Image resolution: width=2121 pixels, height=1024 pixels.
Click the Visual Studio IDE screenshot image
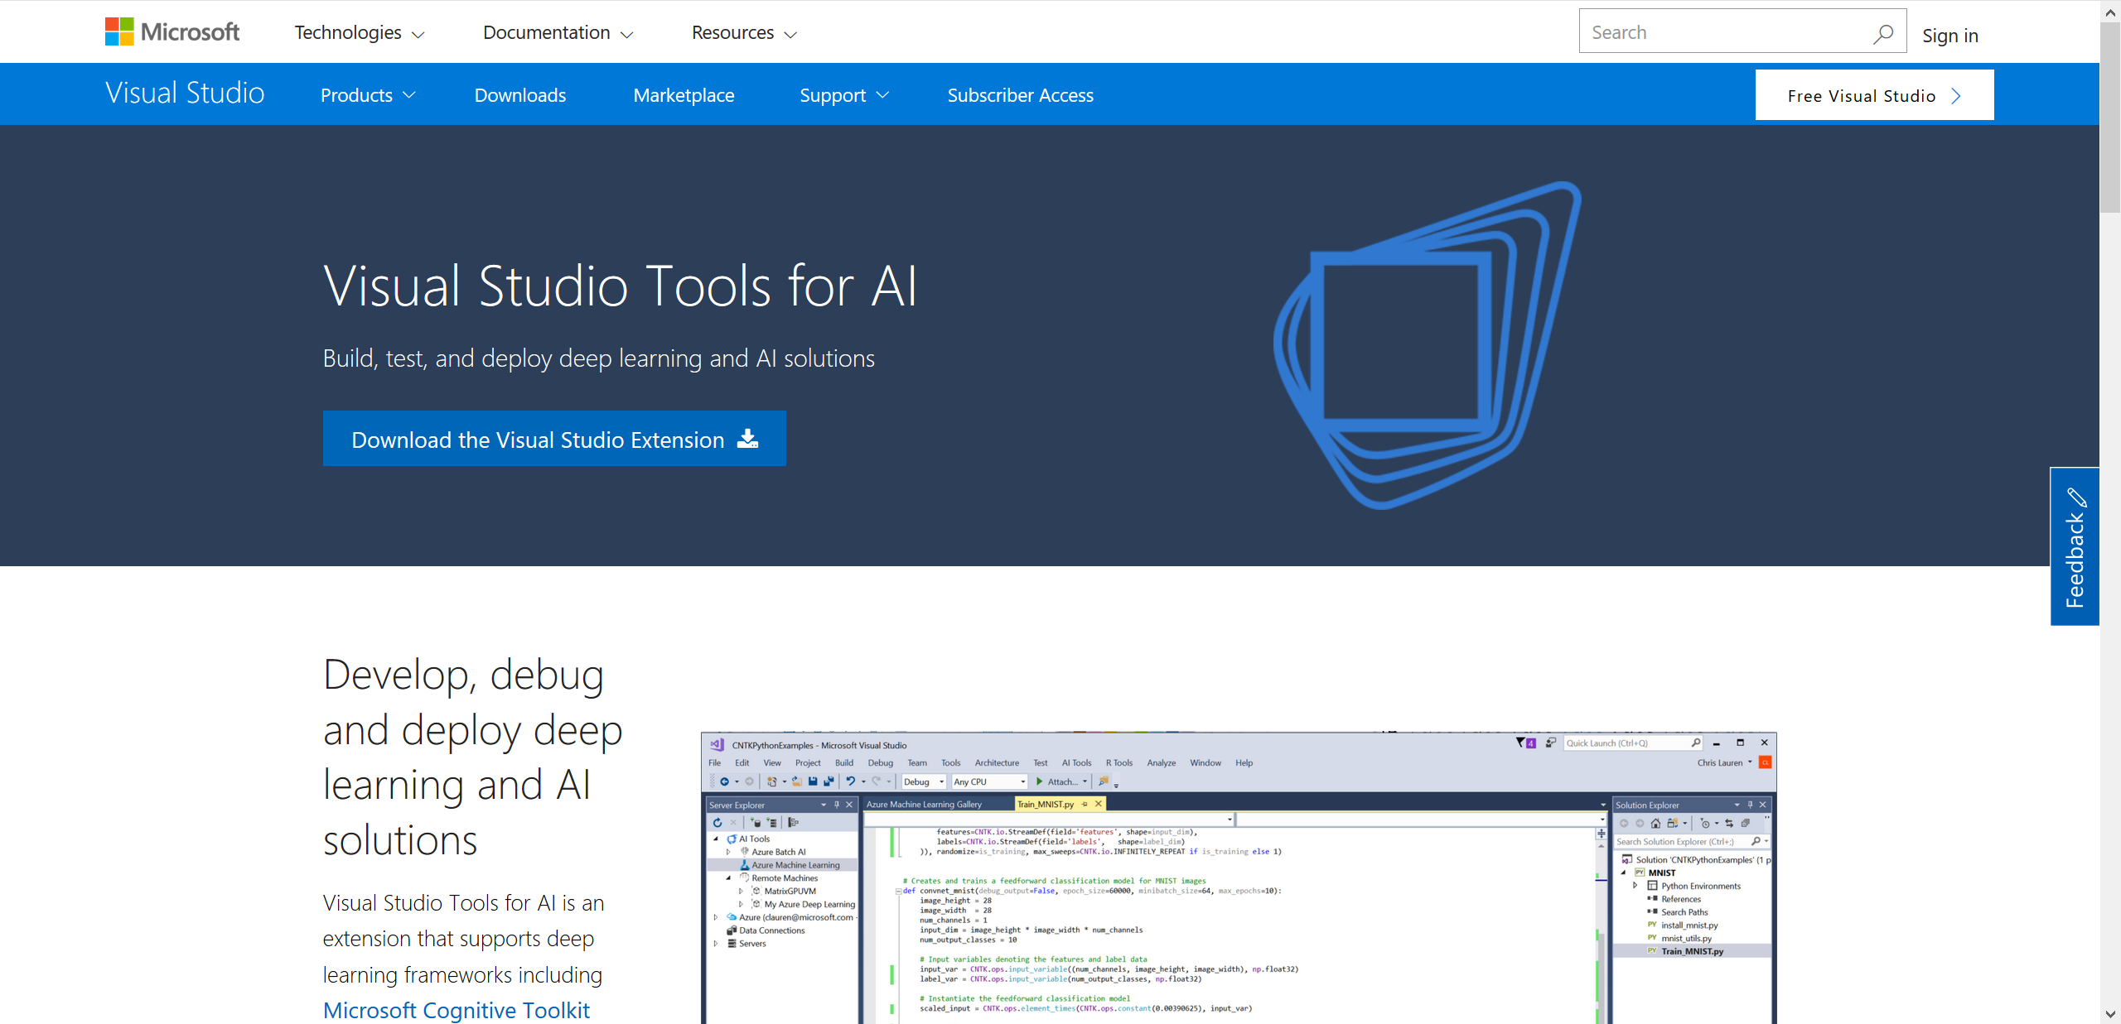click(1239, 877)
